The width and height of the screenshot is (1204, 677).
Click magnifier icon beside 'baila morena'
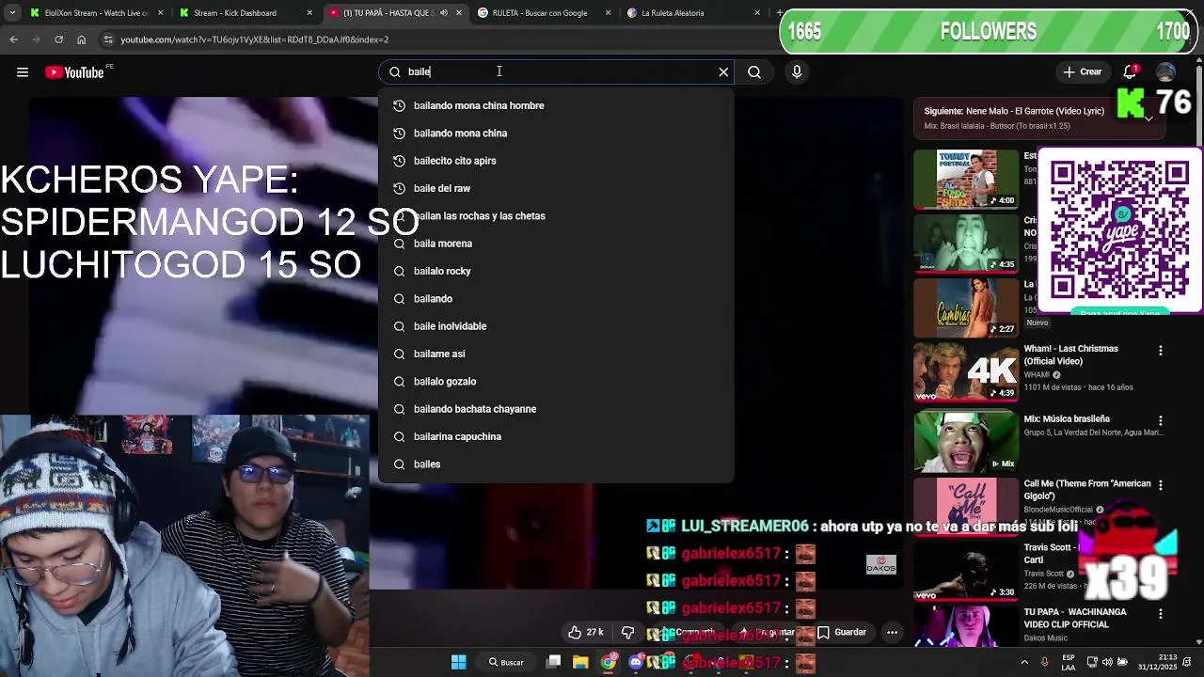pyautogui.click(x=399, y=244)
